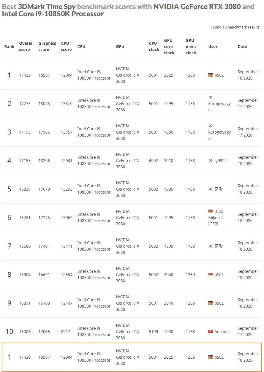This screenshot has width=264, height=372.
Task: Click the German flag in the highlighted bottom row
Action: coord(211,357)
